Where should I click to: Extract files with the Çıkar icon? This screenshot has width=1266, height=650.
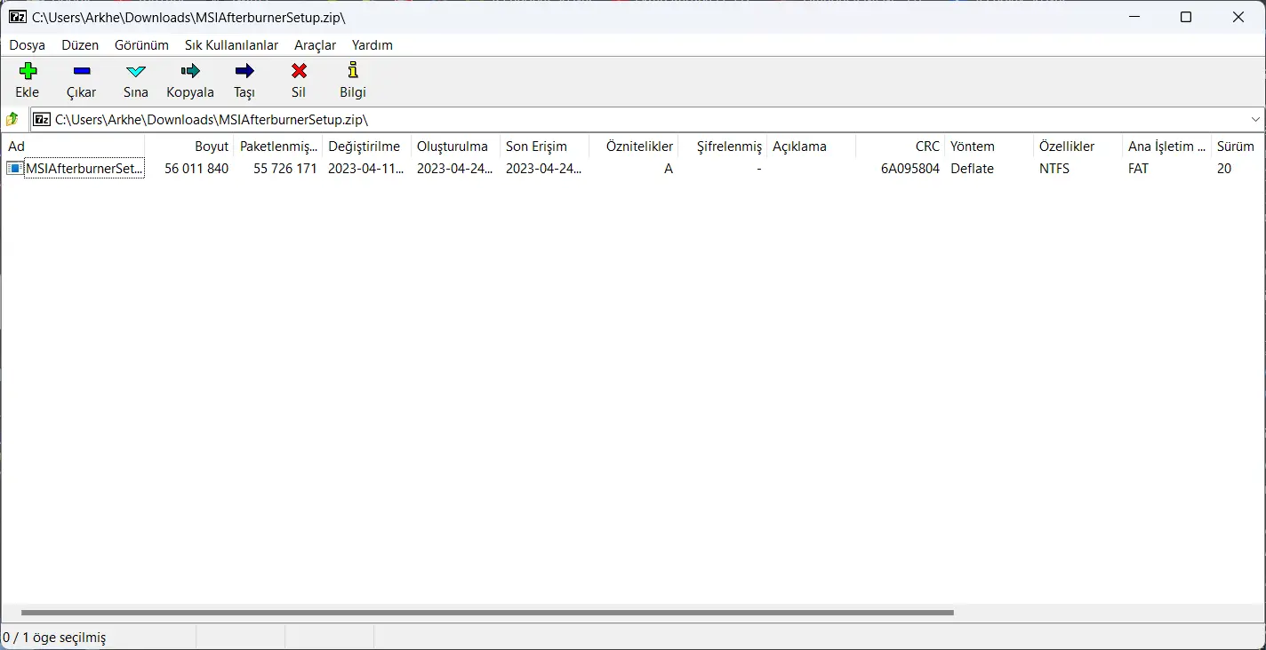tap(82, 71)
